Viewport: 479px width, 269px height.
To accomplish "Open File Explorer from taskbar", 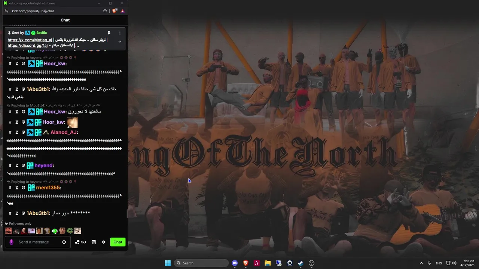I will 268,263.
